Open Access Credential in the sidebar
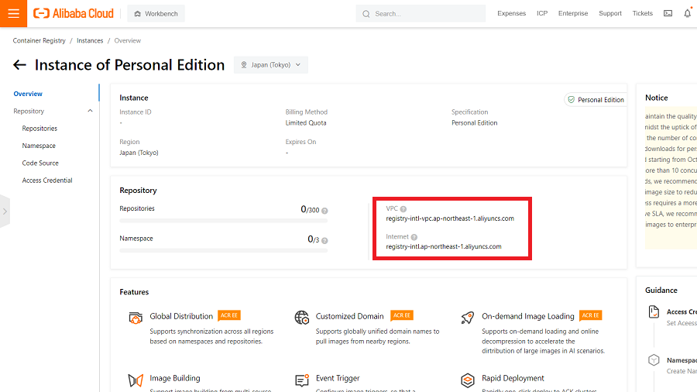Screen dimensions: 697x392 pyautogui.click(x=47, y=181)
